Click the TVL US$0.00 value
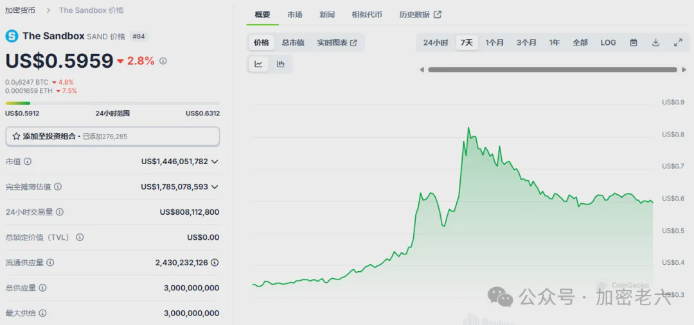Viewport: 694px width, 325px height. (203, 237)
